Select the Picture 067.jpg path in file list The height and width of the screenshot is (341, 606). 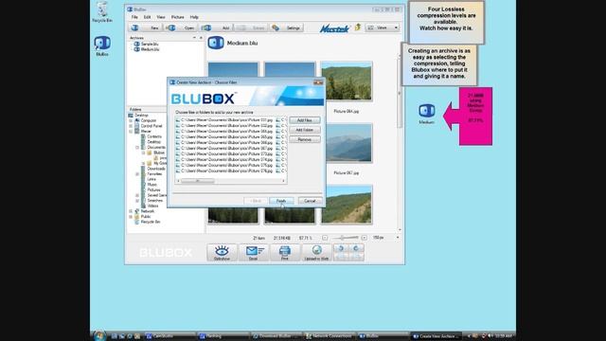(x=224, y=148)
